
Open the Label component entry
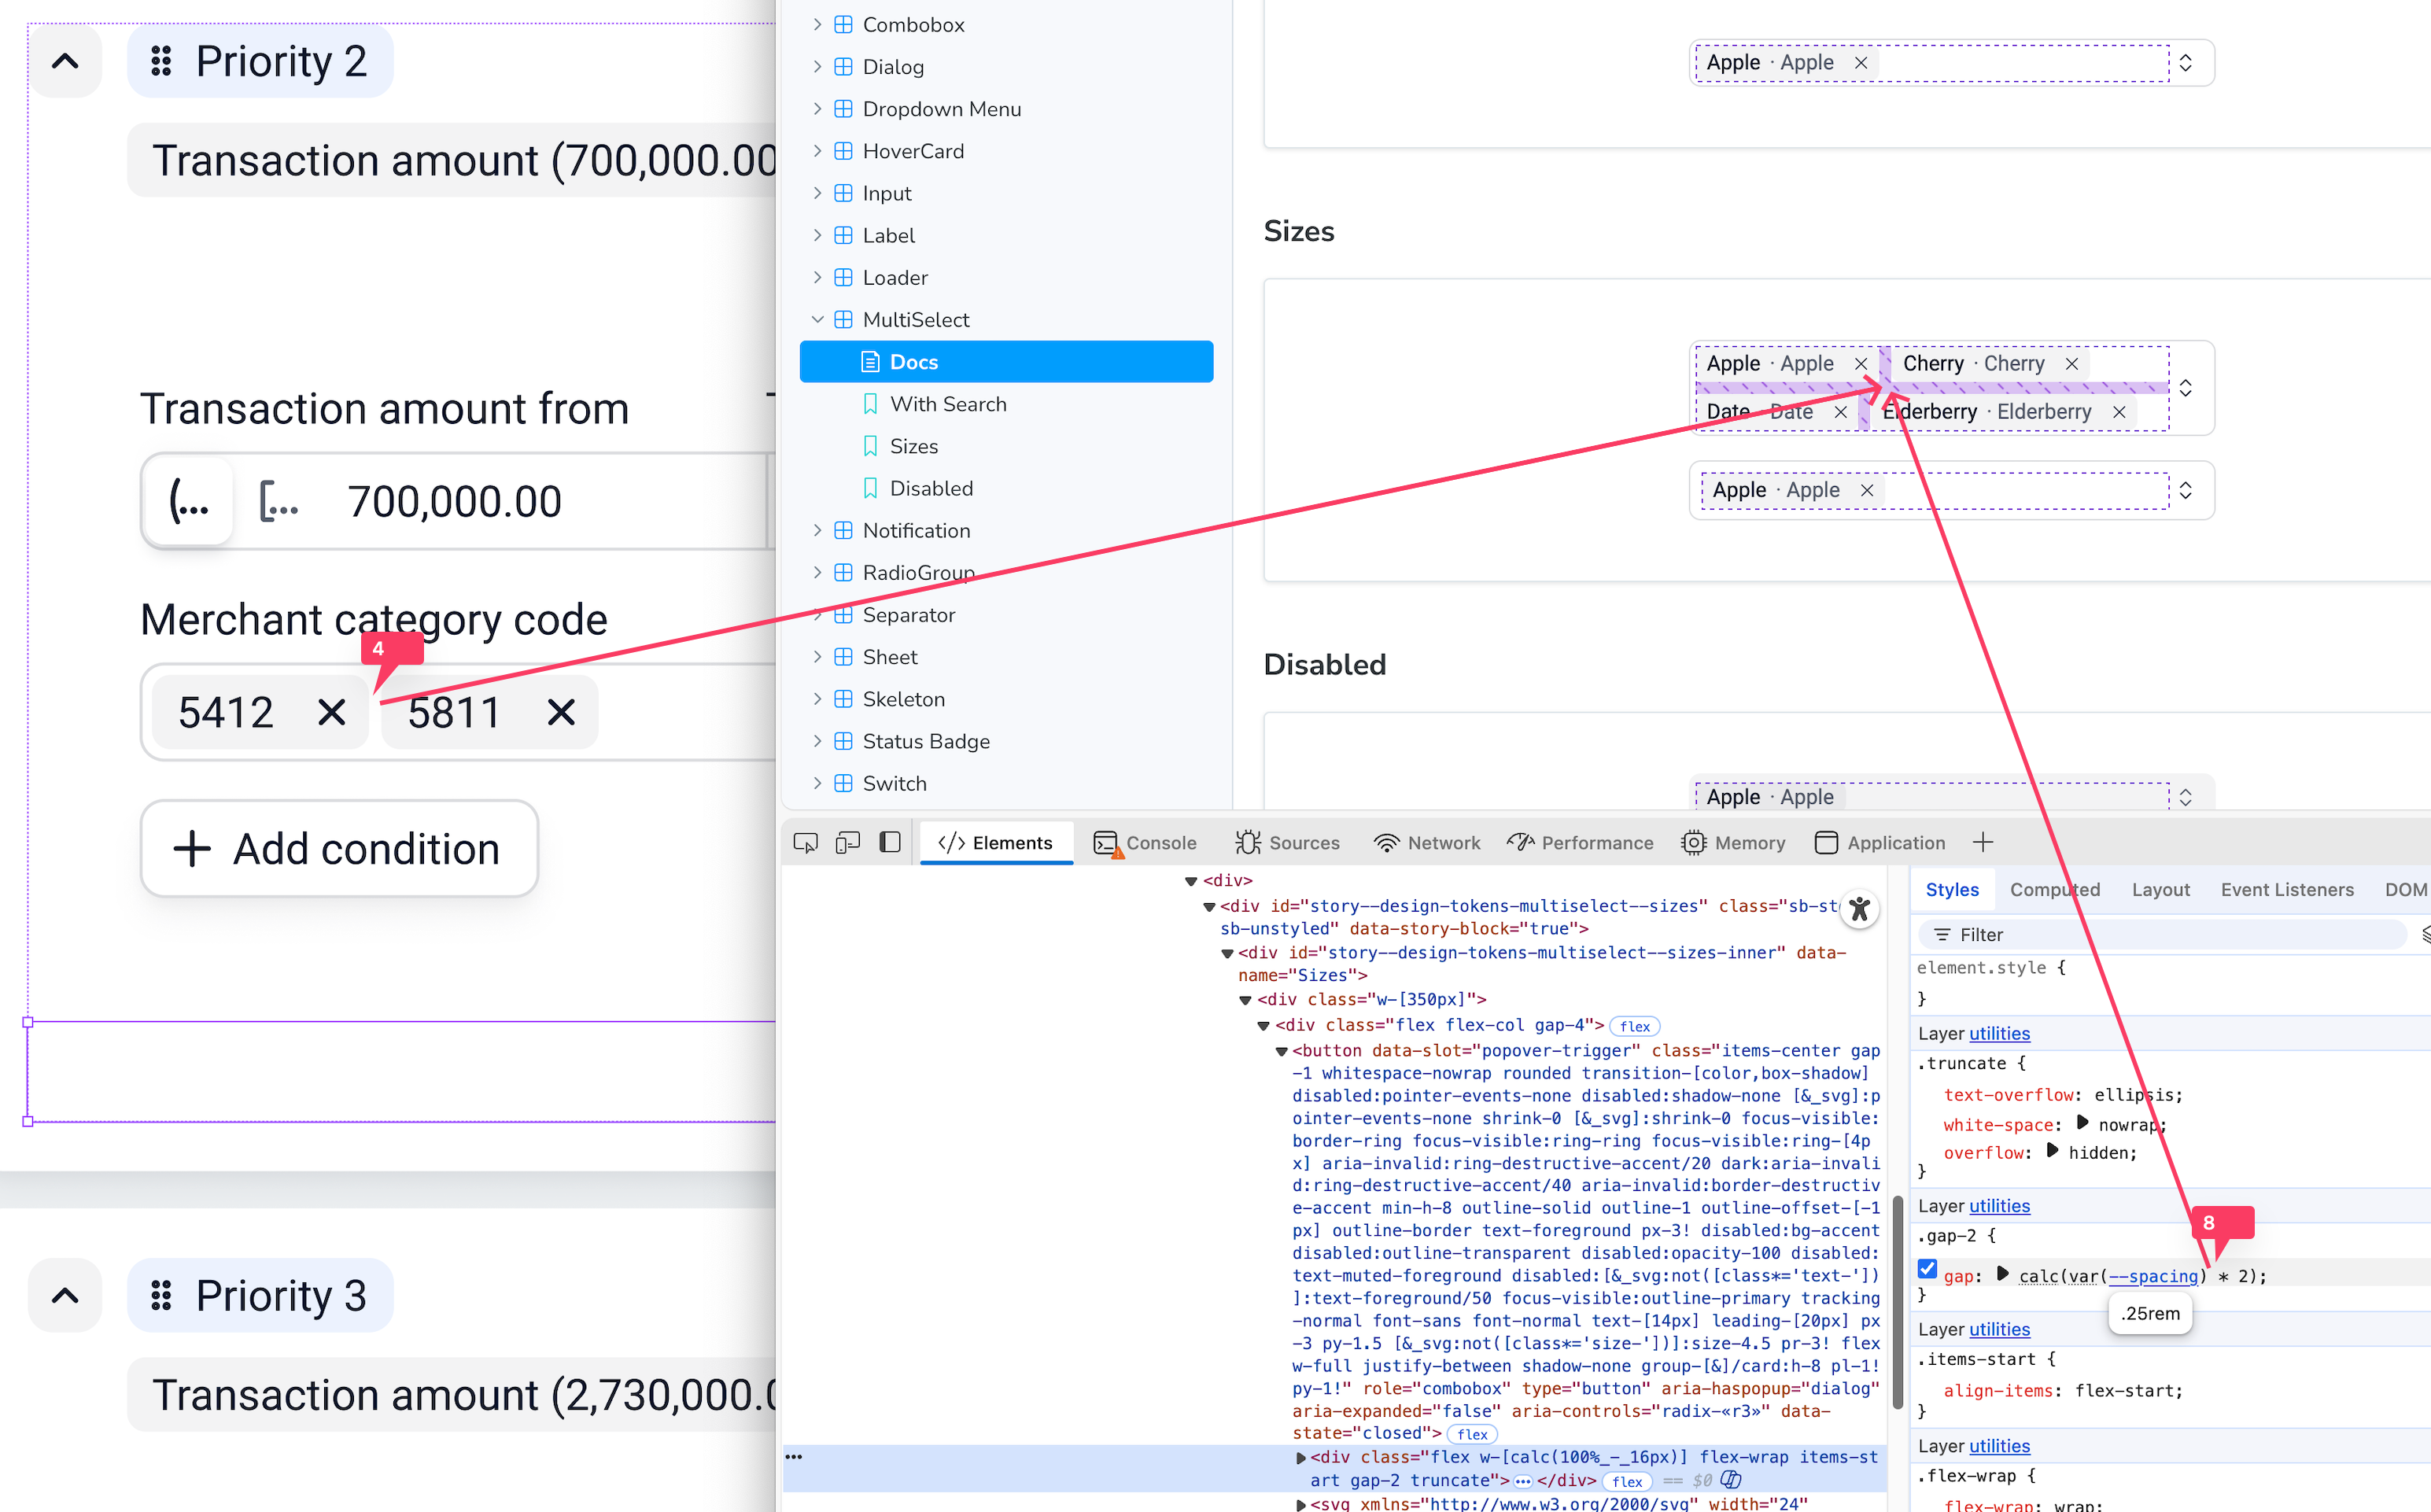[888, 235]
